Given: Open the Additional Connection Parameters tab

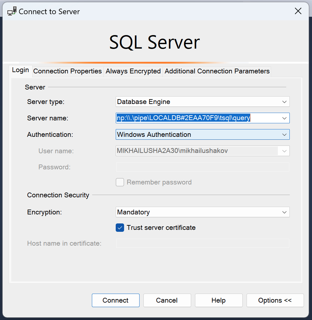Looking at the screenshot, I should (x=217, y=71).
